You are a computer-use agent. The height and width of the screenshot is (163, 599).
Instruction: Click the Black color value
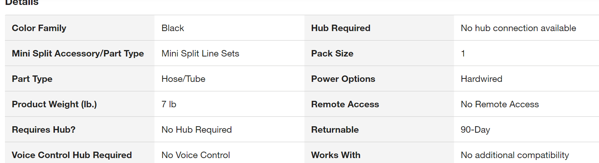(x=173, y=28)
